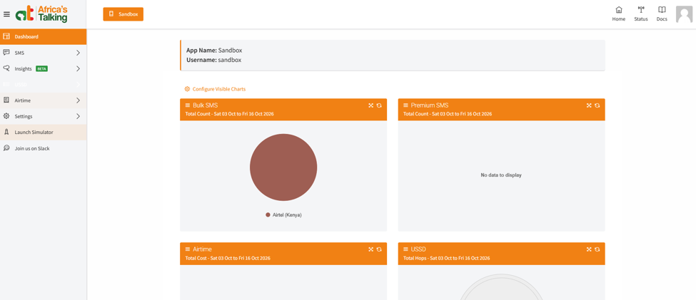Screen dimensions: 696x300
Task: Open Configure Visible Charts link
Action: [x=215, y=89]
